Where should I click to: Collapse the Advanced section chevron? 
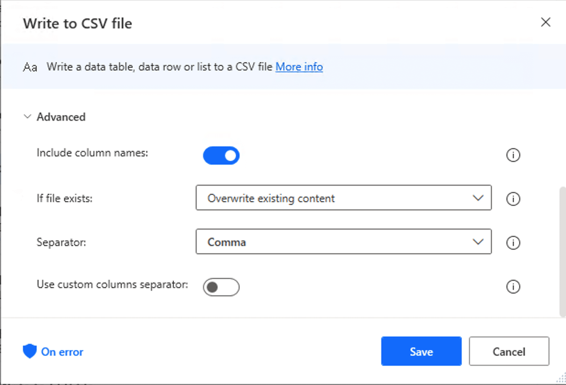[27, 117]
